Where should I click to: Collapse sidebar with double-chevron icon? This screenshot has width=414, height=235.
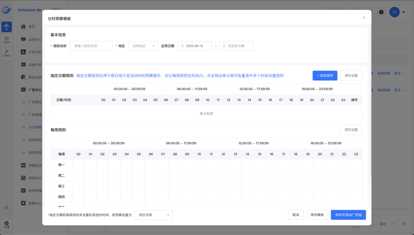[7, 207]
